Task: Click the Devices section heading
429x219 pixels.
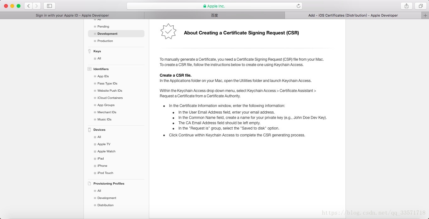Action: (99, 130)
